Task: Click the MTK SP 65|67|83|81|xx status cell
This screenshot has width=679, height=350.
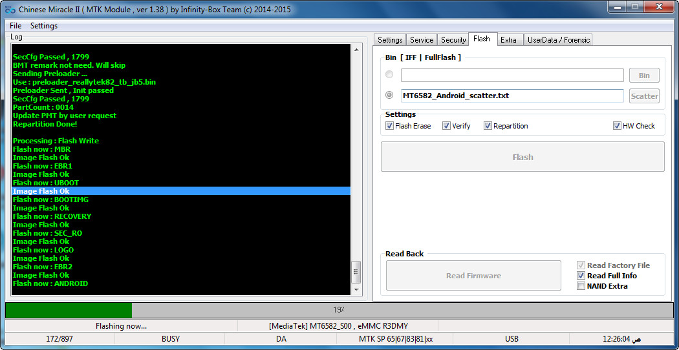Action: tap(396, 339)
